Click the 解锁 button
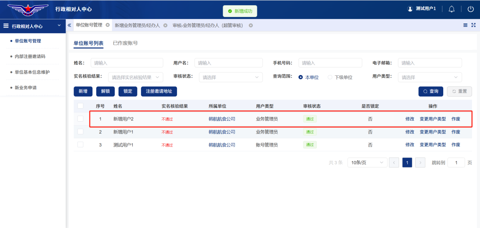Screen dimensions: 480x228 point(105,91)
